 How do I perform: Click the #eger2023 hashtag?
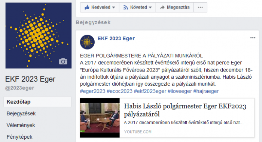[x=92, y=91]
